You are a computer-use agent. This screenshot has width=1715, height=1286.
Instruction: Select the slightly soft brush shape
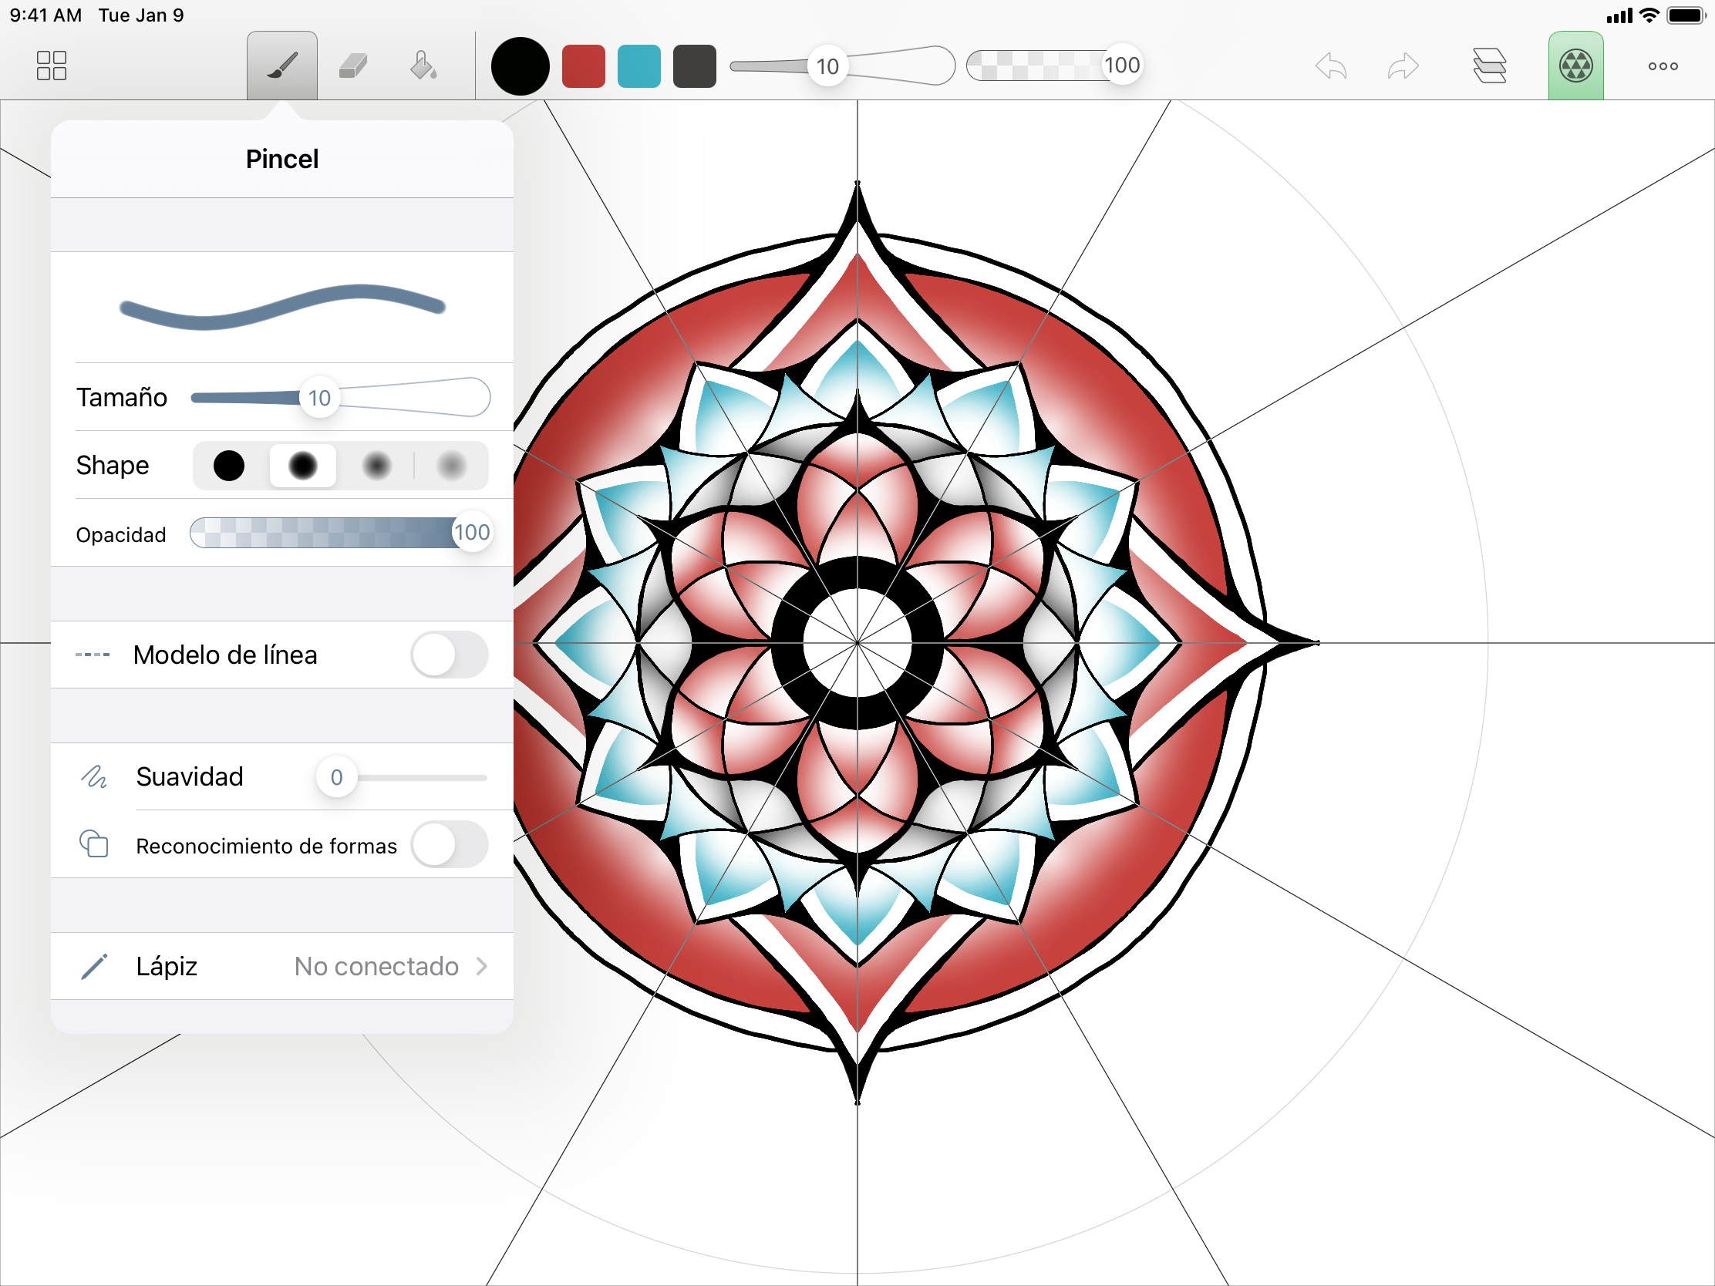[x=302, y=466]
